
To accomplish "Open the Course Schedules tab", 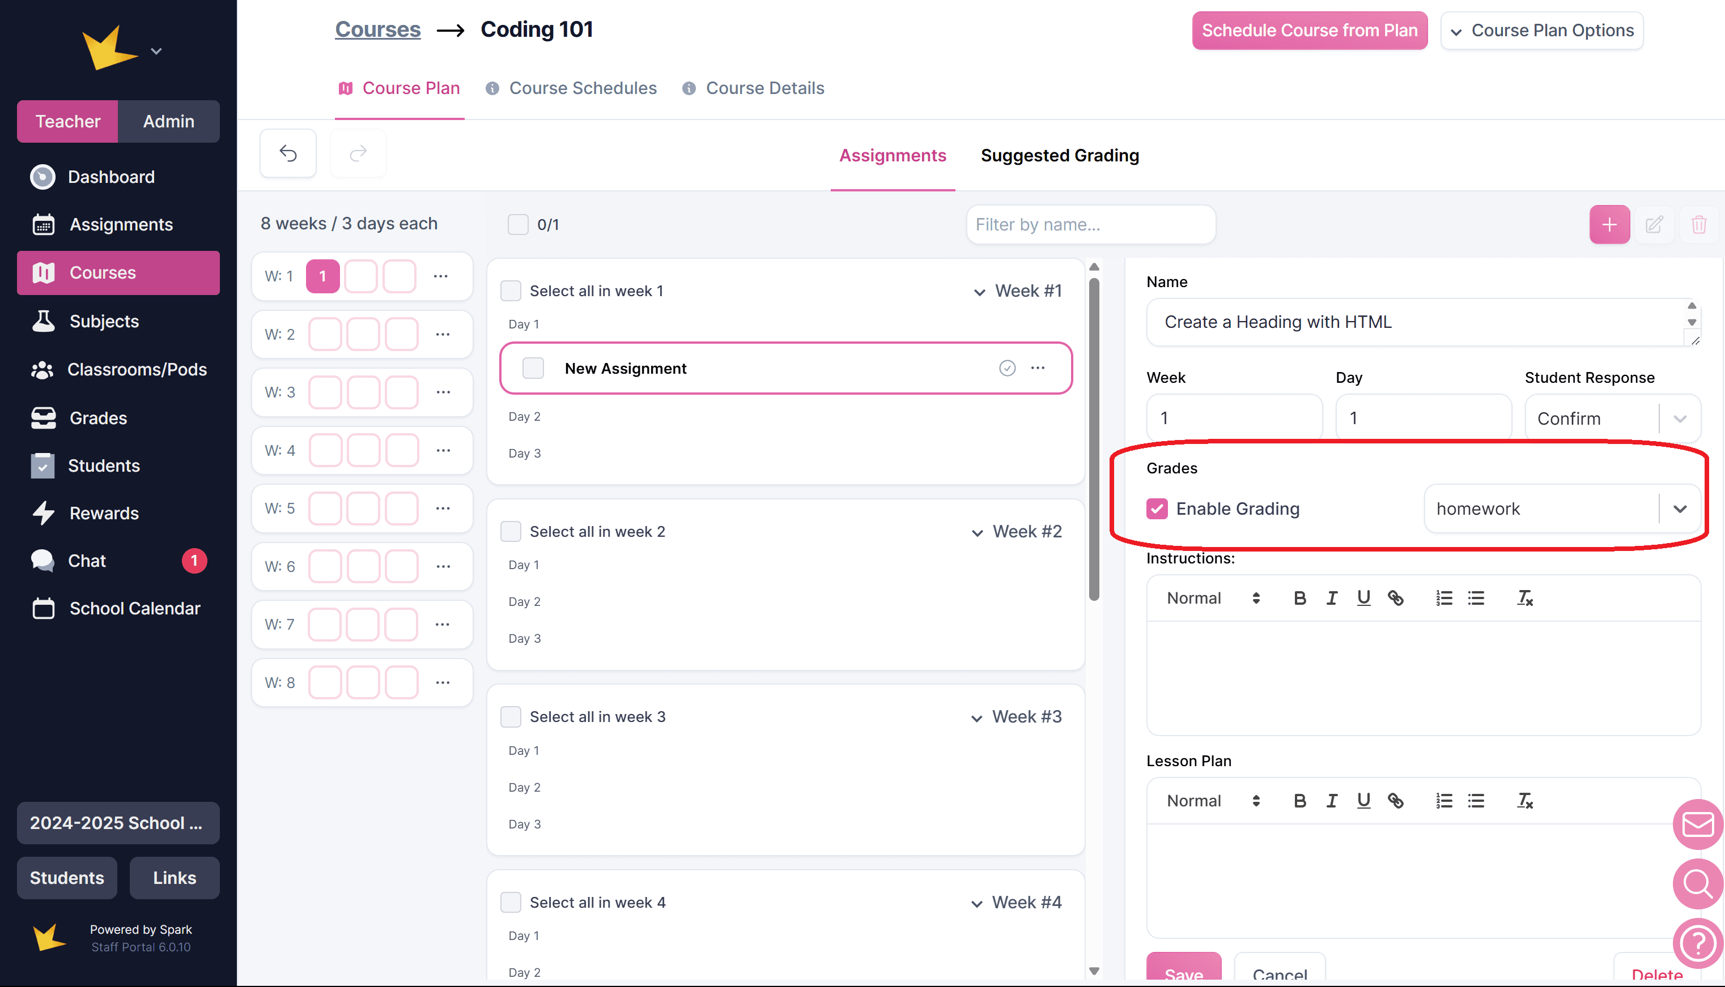I will pyautogui.click(x=582, y=88).
